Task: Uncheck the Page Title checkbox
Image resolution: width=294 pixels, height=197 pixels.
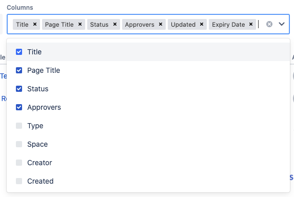Action: coord(19,70)
